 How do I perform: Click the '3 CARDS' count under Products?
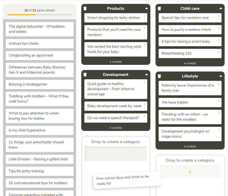point(116,62)
